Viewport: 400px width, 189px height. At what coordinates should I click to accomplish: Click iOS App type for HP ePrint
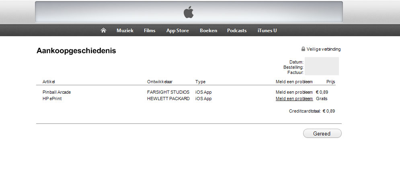[x=203, y=99]
